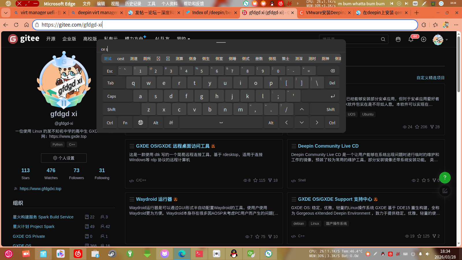Go to Gitee home via the logo

click(x=24, y=39)
